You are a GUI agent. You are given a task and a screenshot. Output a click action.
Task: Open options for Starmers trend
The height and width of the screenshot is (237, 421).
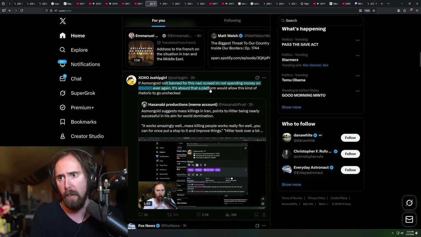358,56
